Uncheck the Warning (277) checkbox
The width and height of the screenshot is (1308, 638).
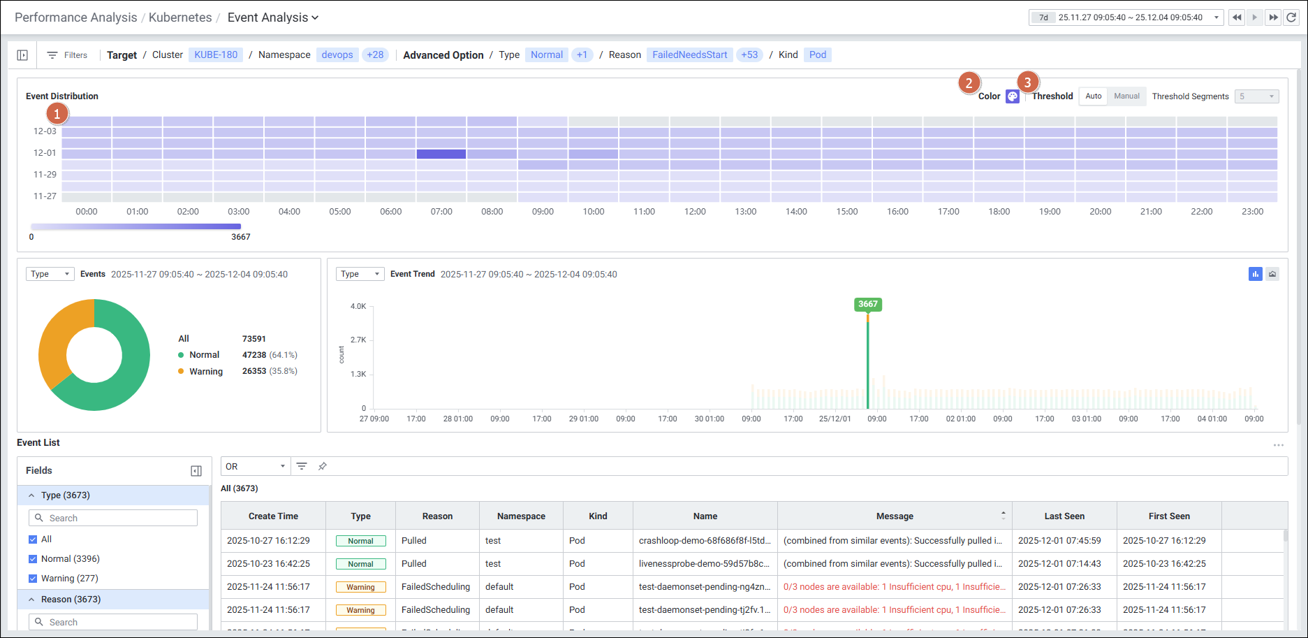33,579
